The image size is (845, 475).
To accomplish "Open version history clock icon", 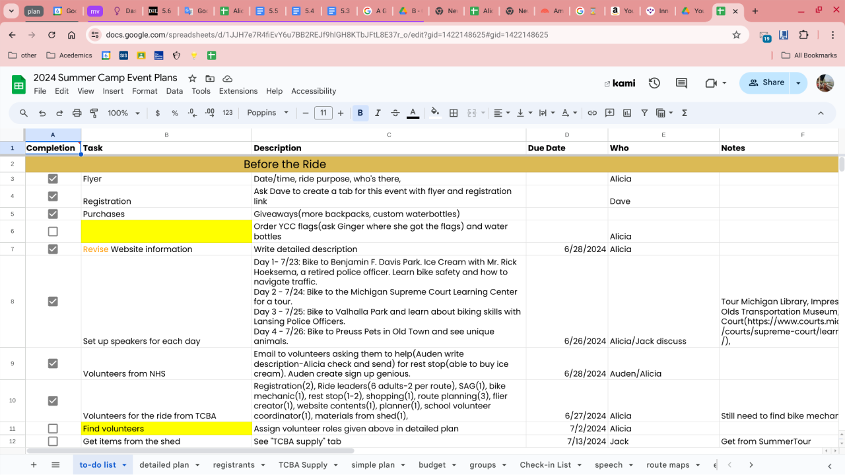I will coord(654,83).
